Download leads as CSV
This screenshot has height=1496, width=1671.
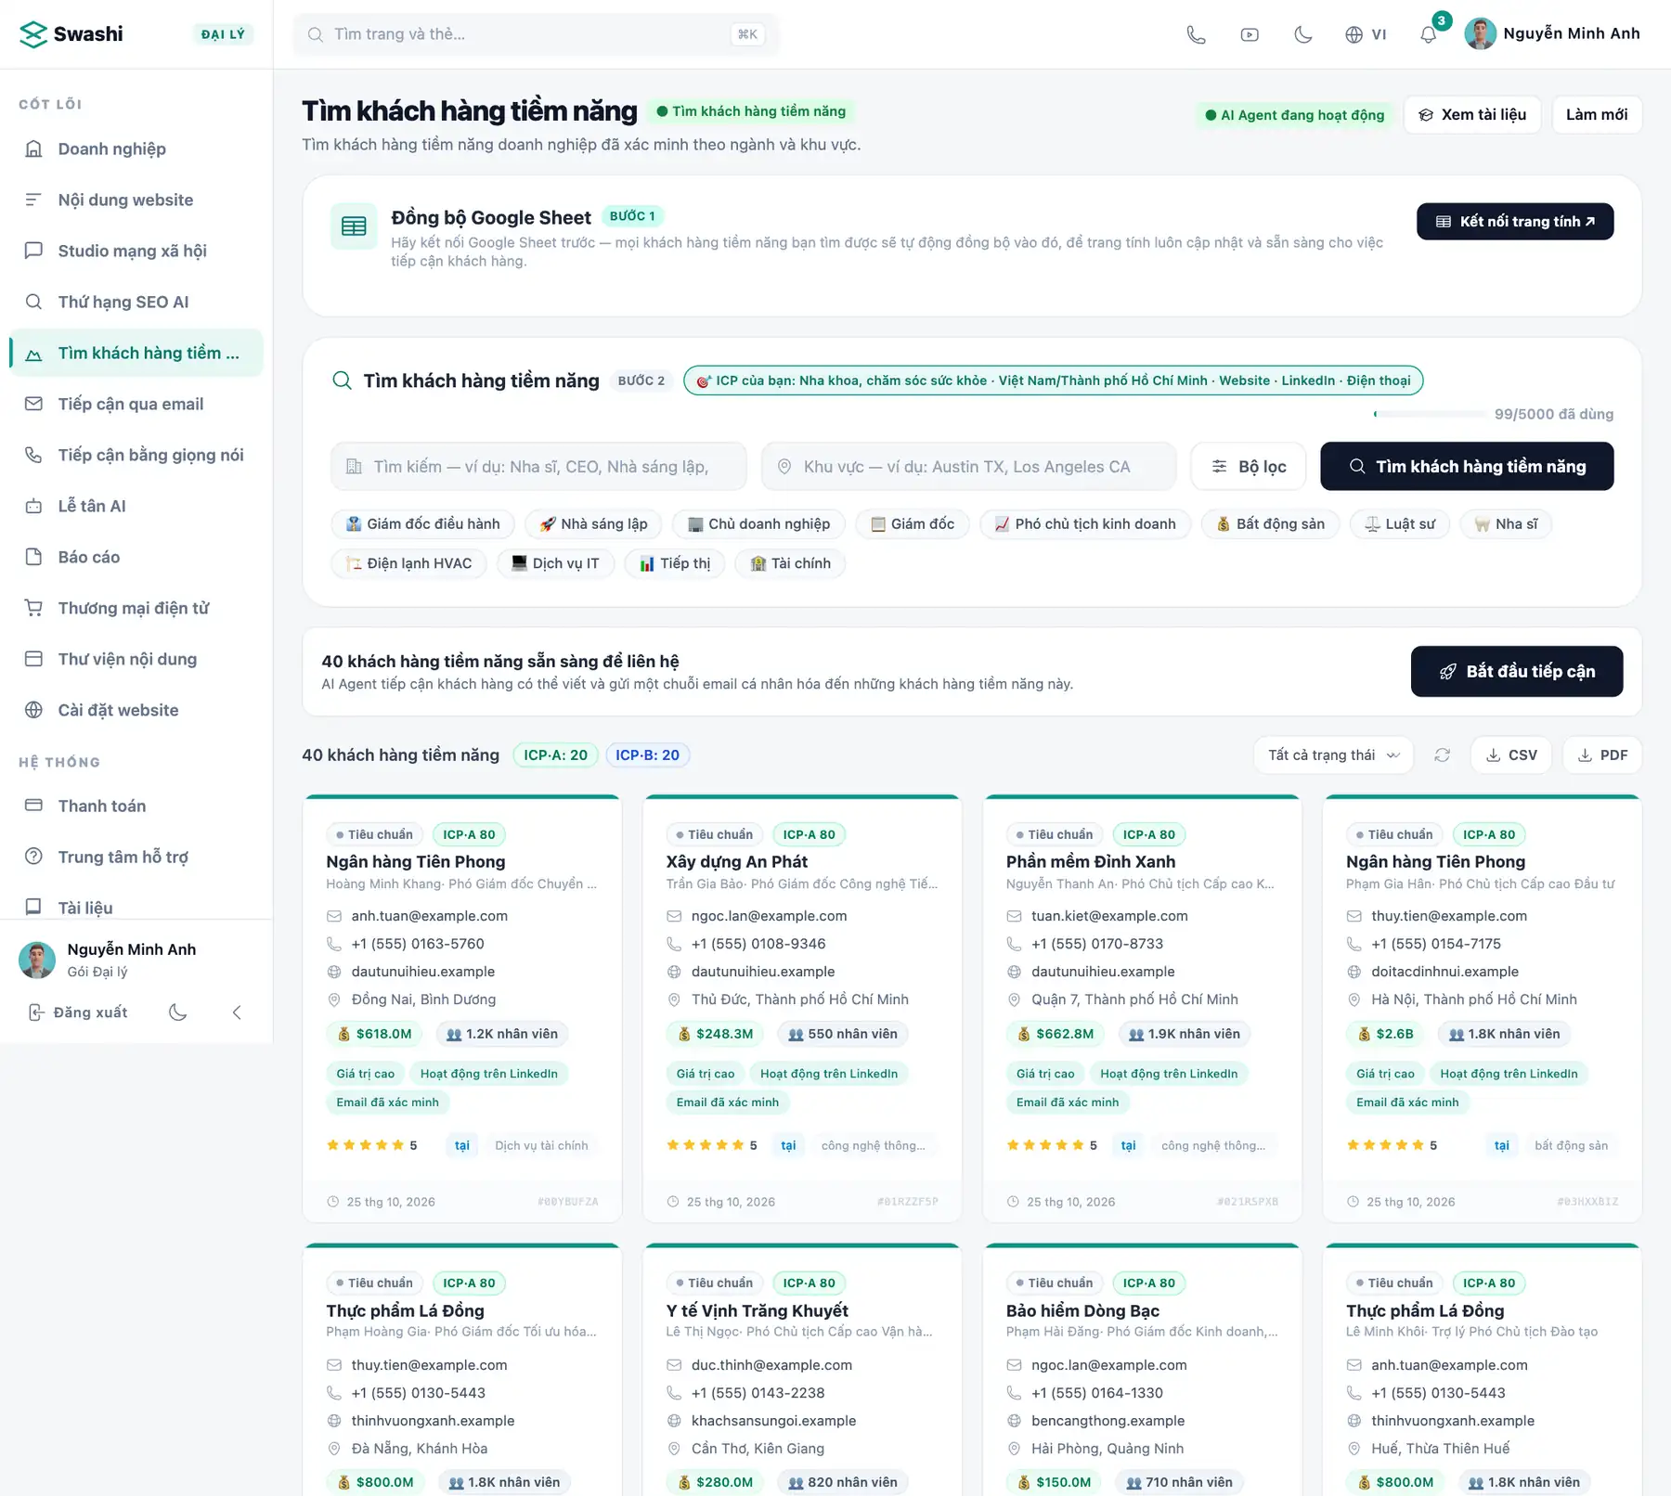(x=1511, y=755)
